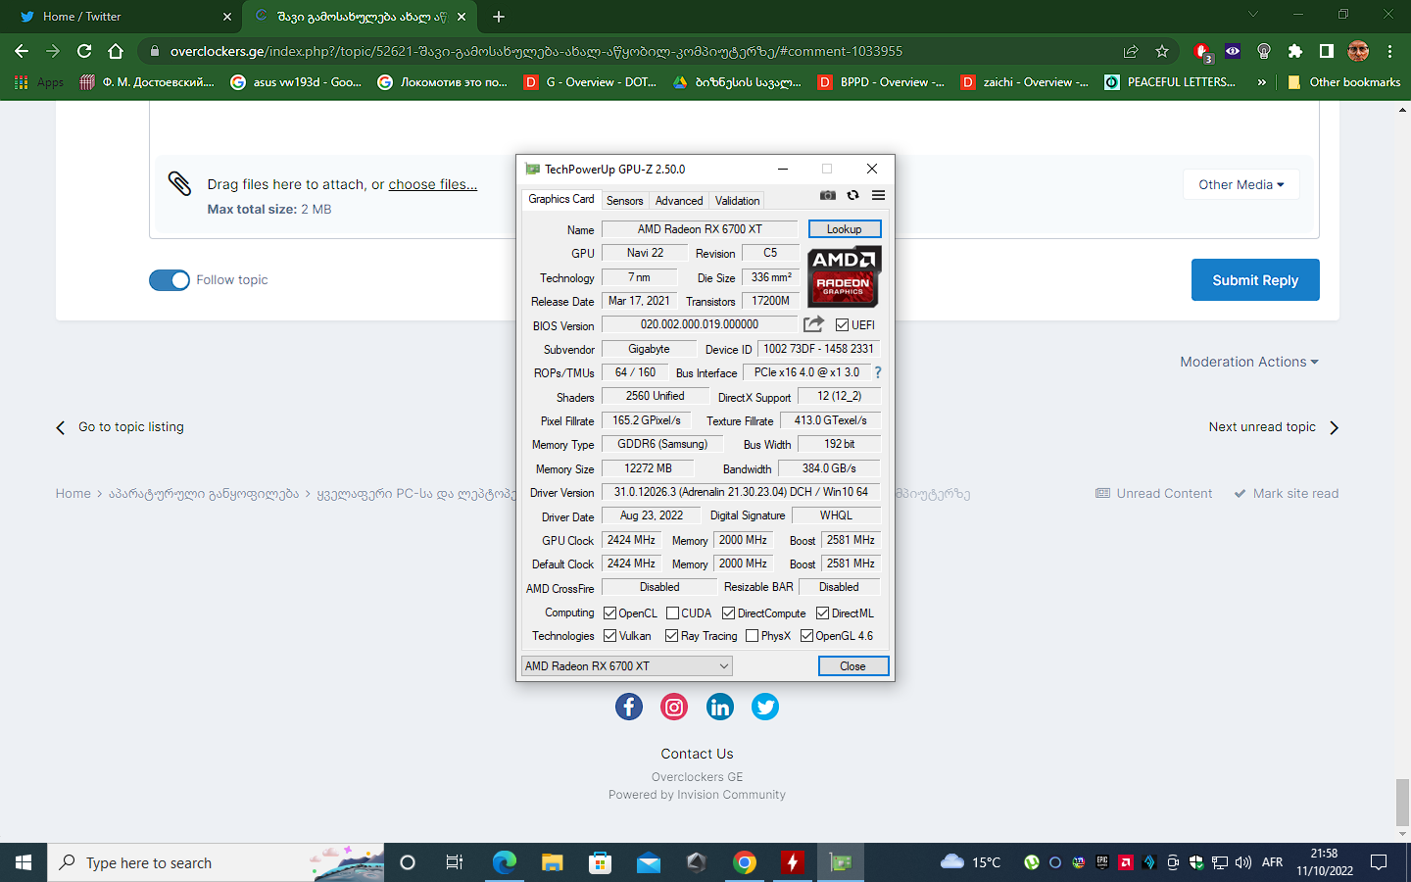This screenshot has width=1411, height=882.
Task: Switch to the Validation tab
Action: pyautogui.click(x=737, y=201)
